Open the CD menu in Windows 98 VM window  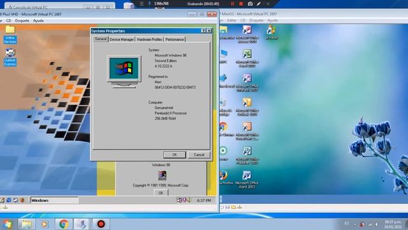point(8,20)
